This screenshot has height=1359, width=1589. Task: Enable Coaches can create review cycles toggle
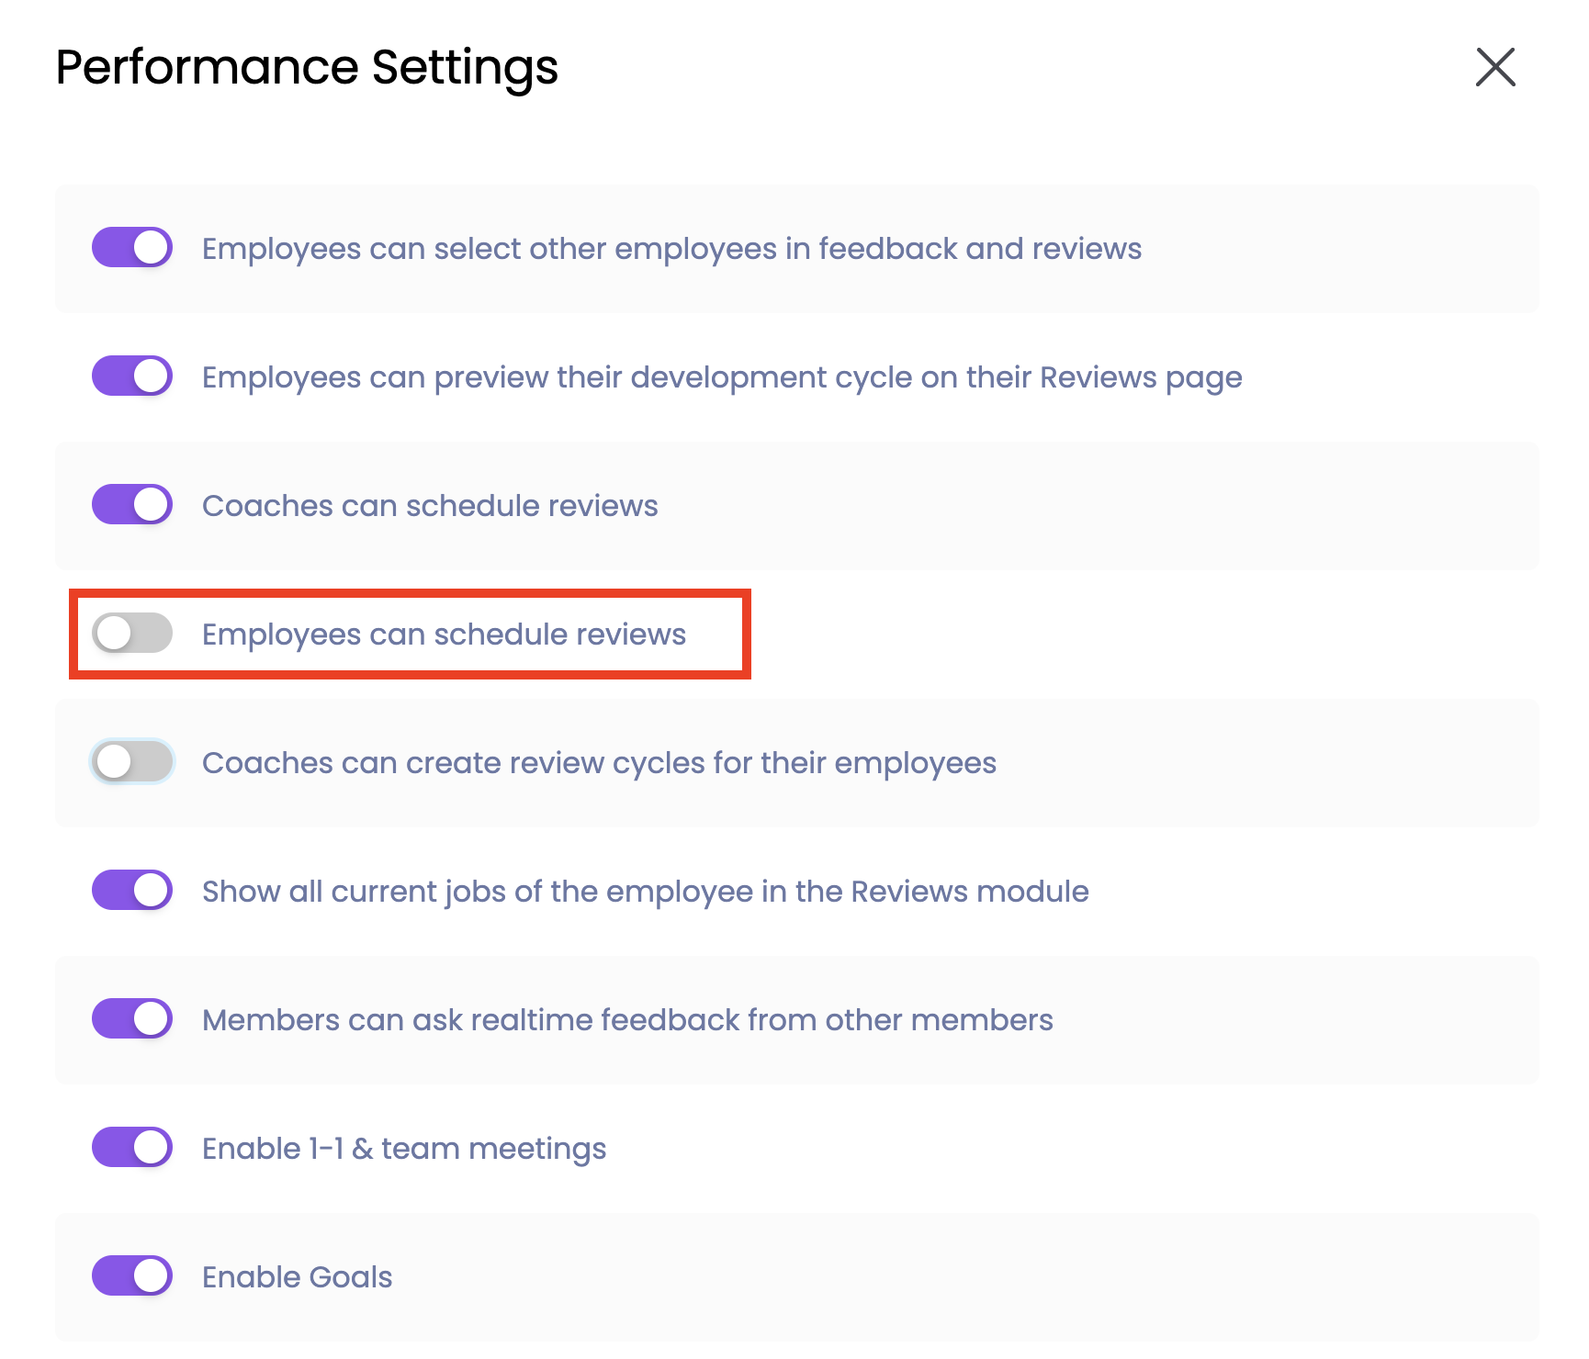(132, 762)
